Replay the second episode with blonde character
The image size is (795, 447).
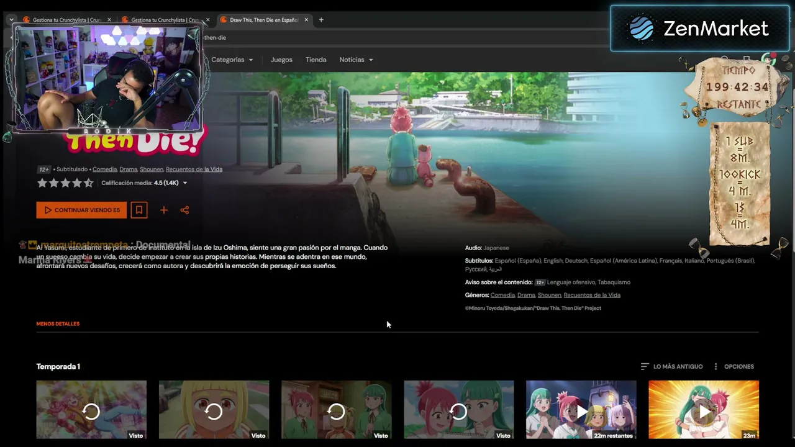pyautogui.click(x=214, y=411)
